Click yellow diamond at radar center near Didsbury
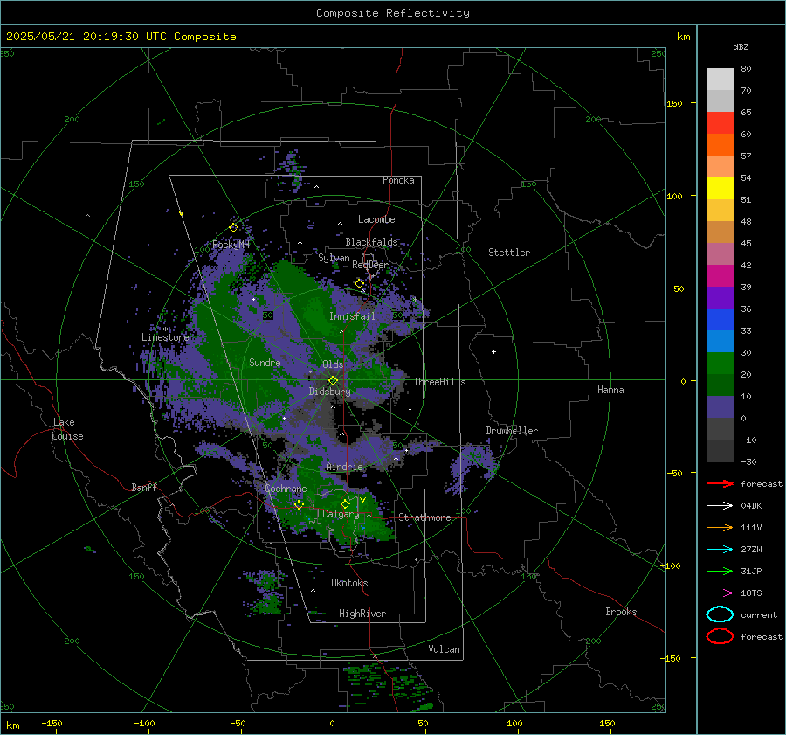This screenshot has height=735, width=786. 334,381
